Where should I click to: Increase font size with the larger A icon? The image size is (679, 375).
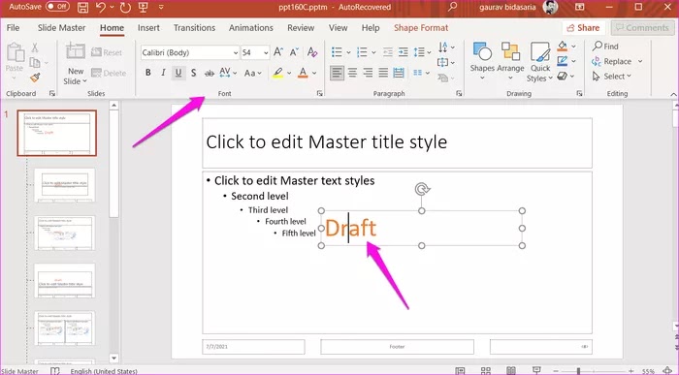[x=278, y=52]
